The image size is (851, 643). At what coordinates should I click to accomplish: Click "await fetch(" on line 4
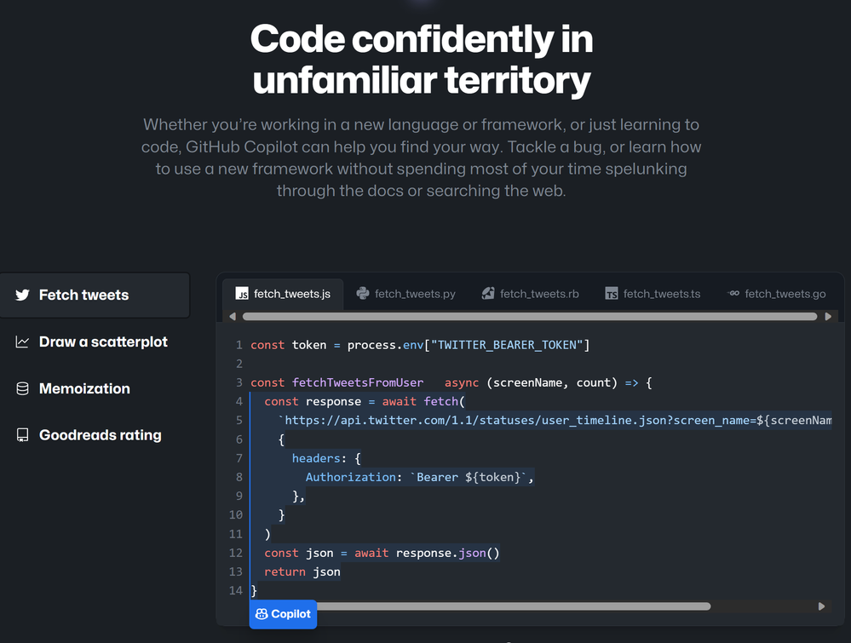[423, 401]
